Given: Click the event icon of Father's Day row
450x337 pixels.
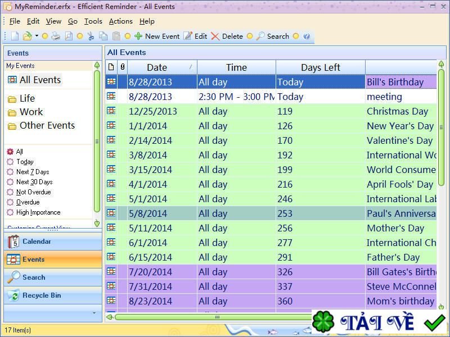Looking at the screenshot, I should [111, 257].
